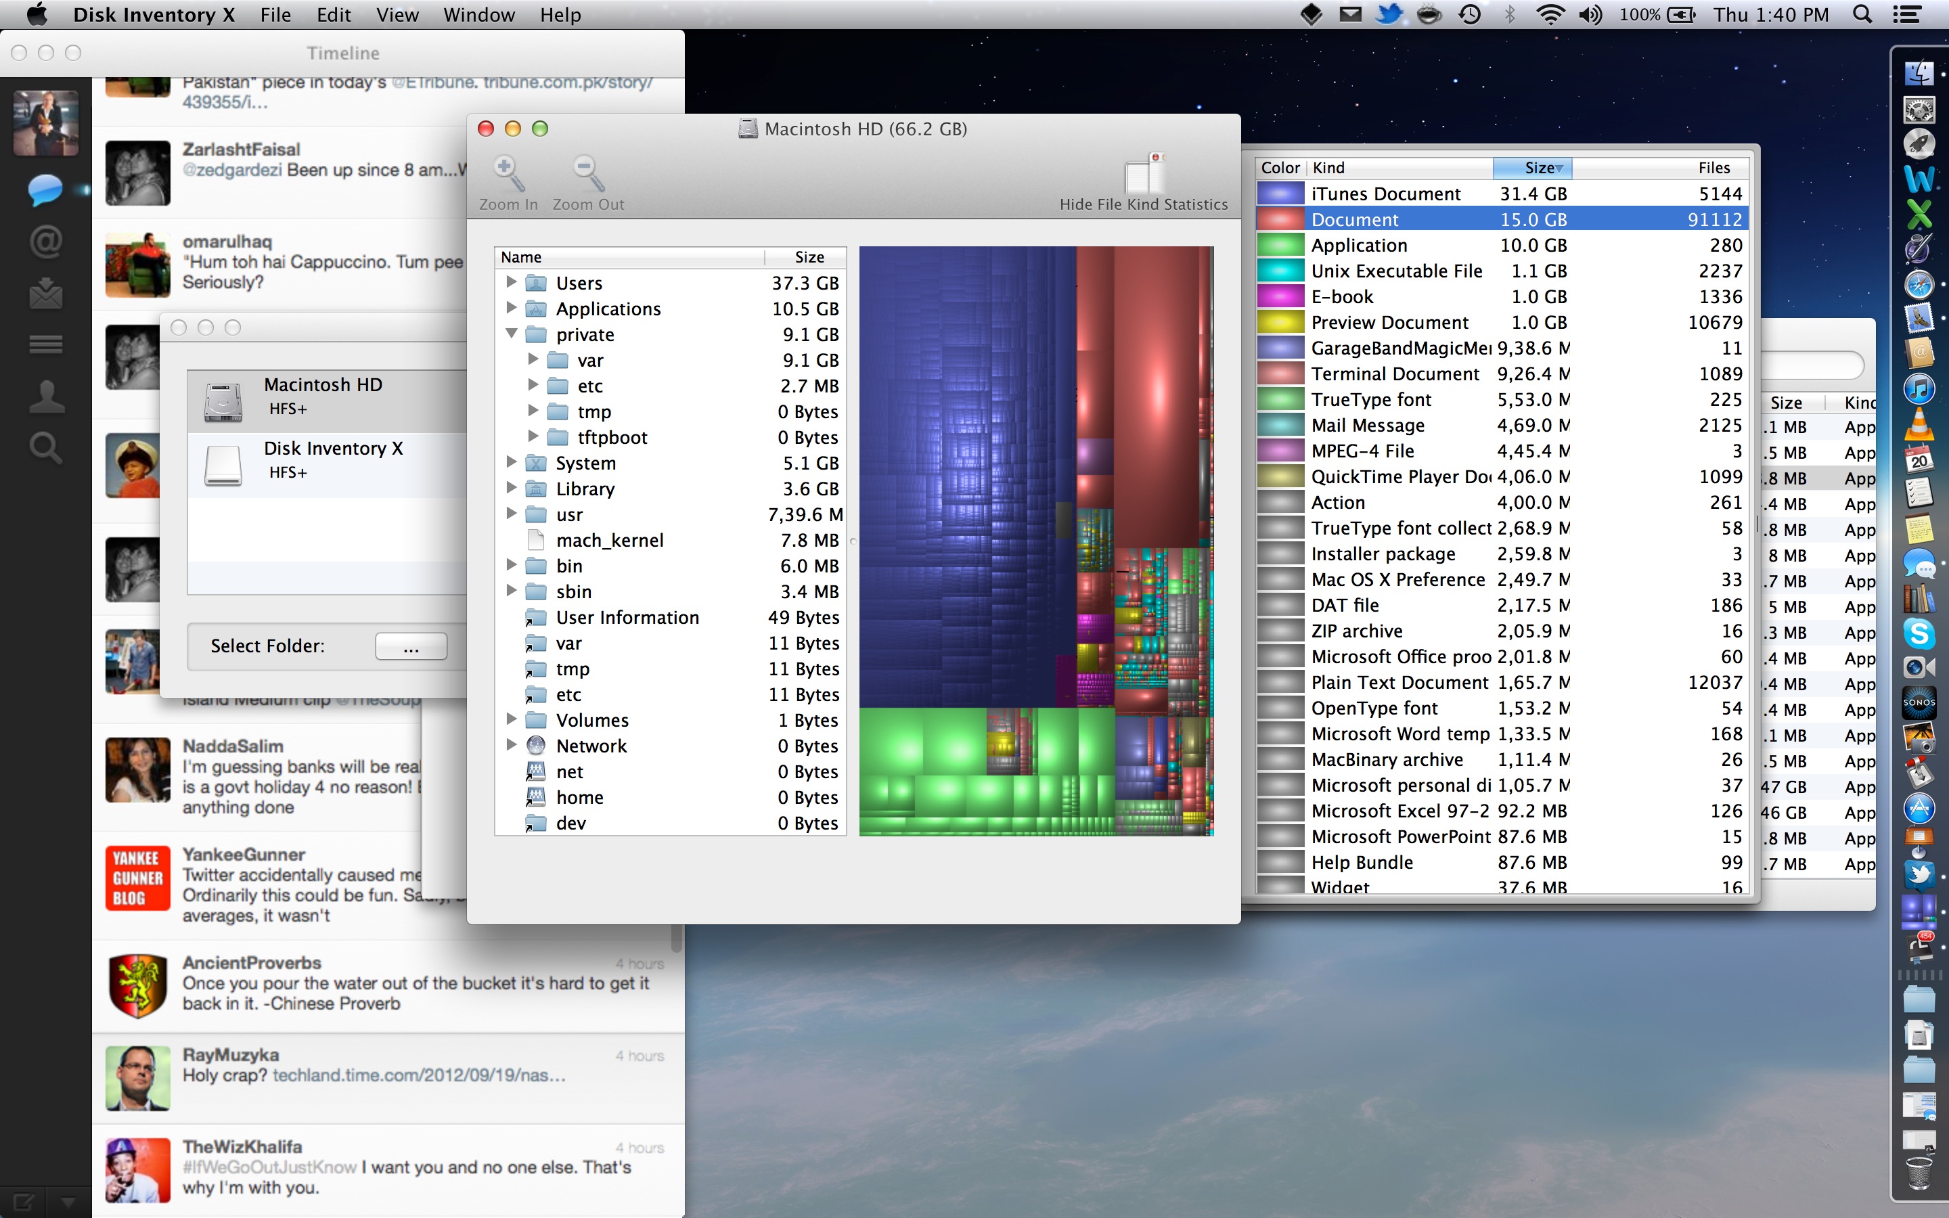Collapse the private folder
1949x1218 pixels.
click(x=511, y=334)
